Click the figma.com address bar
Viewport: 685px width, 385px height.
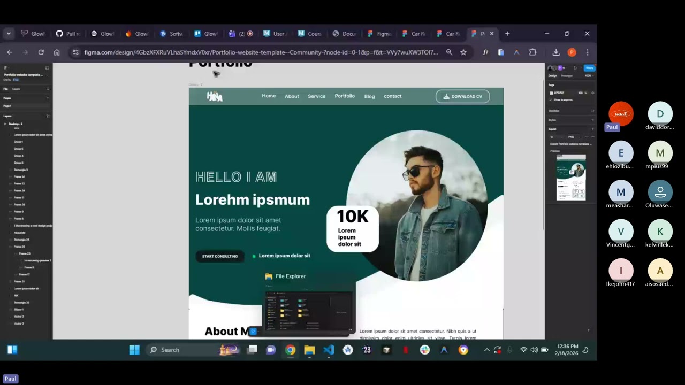click(x=261, y=52)
